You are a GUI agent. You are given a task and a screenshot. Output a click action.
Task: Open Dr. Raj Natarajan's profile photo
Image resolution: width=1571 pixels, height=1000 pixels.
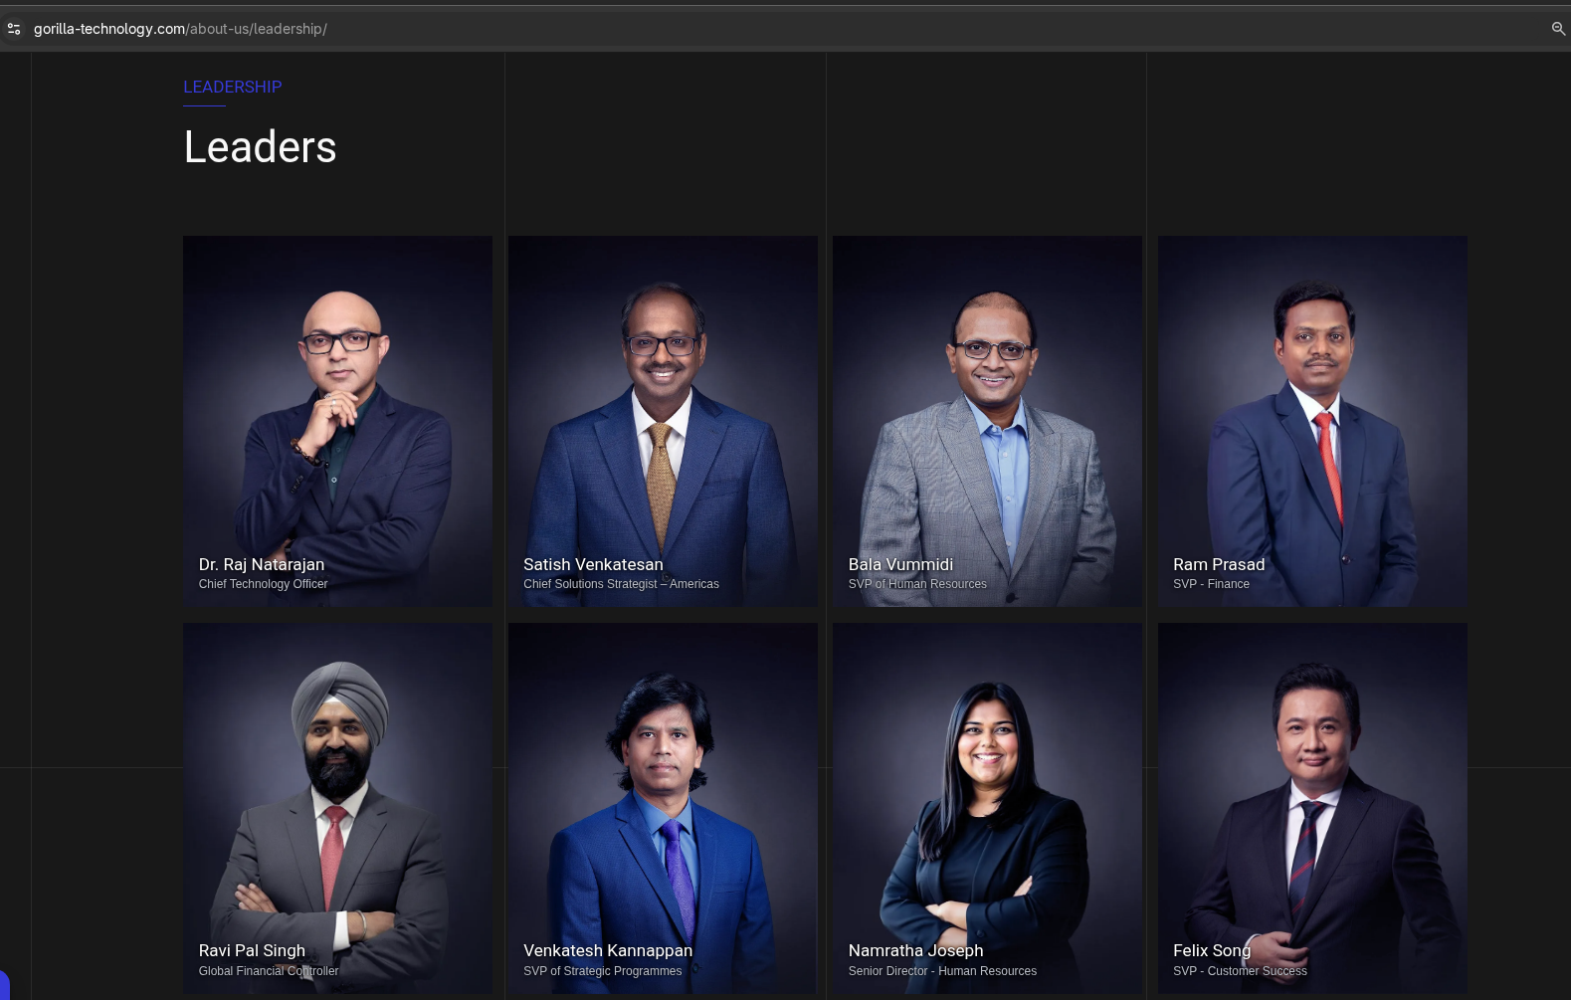[x=337, y=421]
